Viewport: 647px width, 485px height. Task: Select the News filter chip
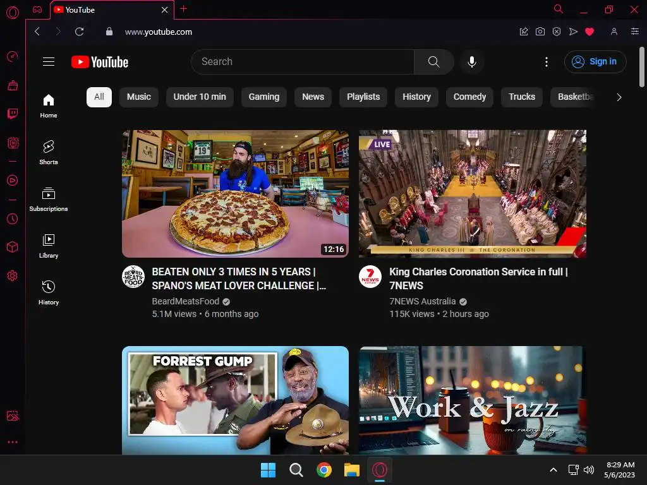(313, 97)
